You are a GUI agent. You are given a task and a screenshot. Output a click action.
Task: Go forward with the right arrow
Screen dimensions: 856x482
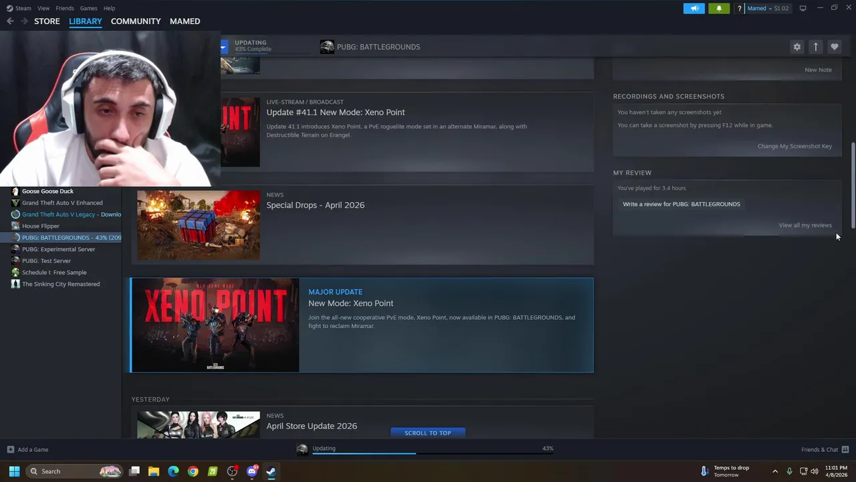(24, 21)
